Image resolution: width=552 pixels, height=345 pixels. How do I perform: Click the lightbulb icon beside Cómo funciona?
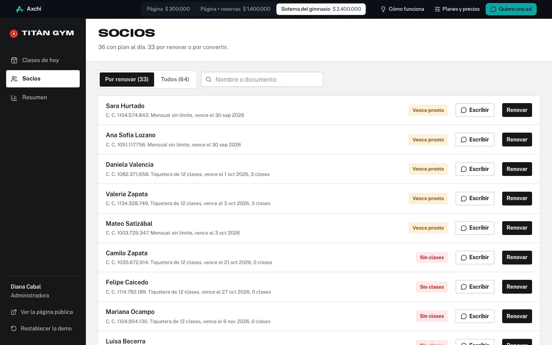(383, 9)
